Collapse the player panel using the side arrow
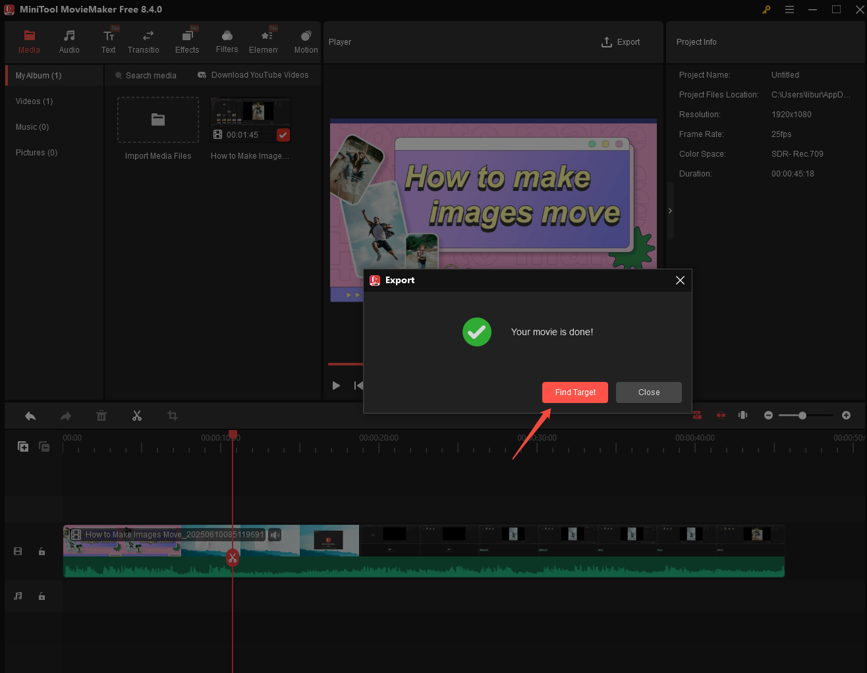Image resolution: width=867 pixels, height=673 pixels. pos(669,210)
